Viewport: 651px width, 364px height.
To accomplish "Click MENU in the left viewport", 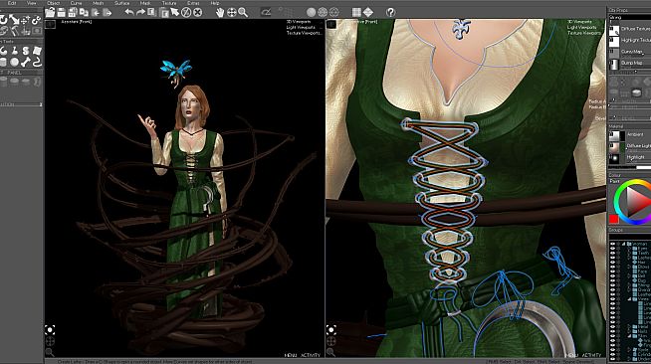I will point(291,355).
